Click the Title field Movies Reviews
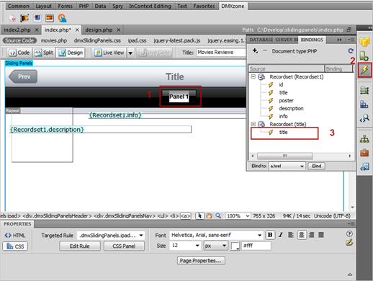Viewport: 373px width, 281px height. click(221, 53)
